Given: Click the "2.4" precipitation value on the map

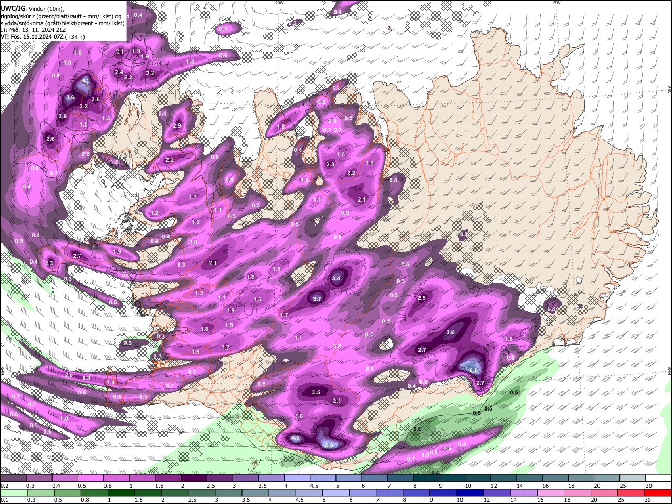Looking at the screenshot, I should point(119,72).
